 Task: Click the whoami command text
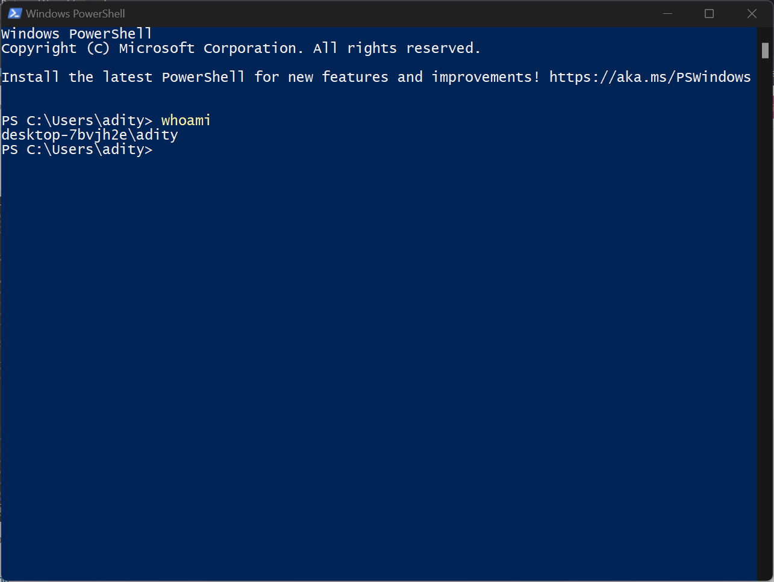tap(186, 120)
